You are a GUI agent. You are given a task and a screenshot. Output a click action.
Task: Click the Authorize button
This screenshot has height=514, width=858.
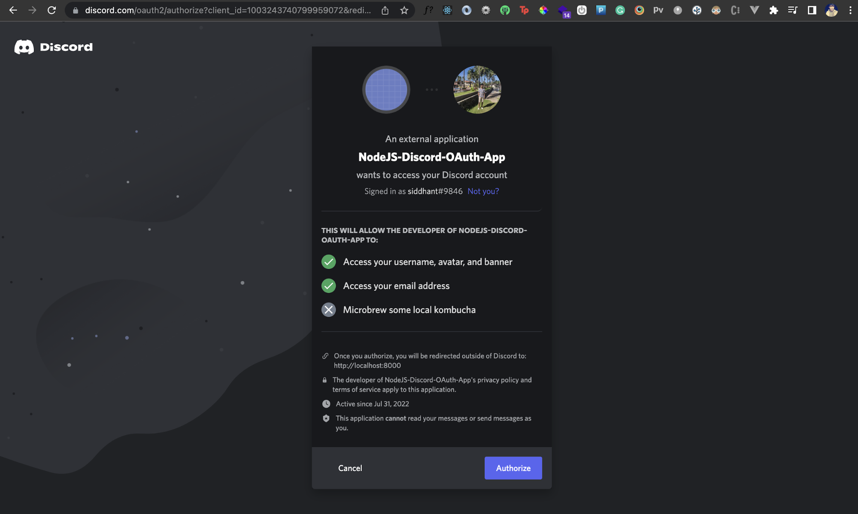pyautogui.click(x=513, y=468)
